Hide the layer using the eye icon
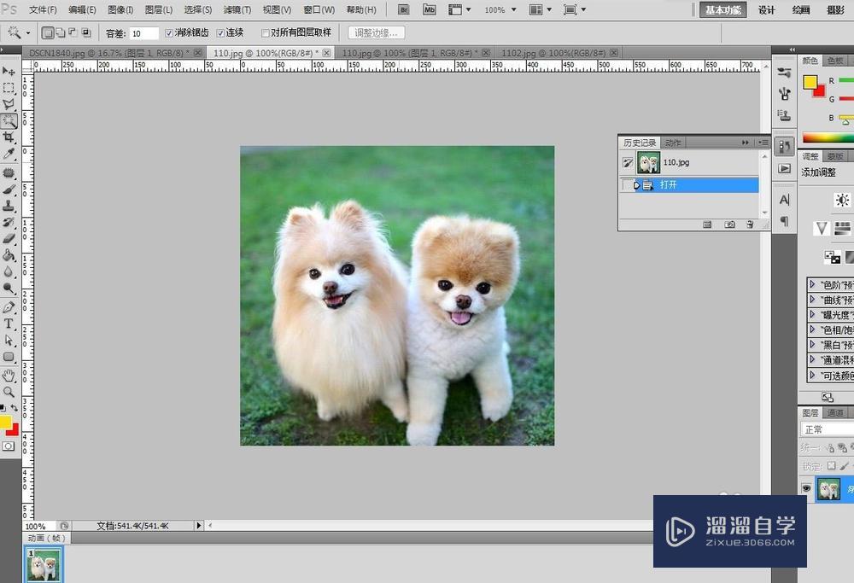 805,488
